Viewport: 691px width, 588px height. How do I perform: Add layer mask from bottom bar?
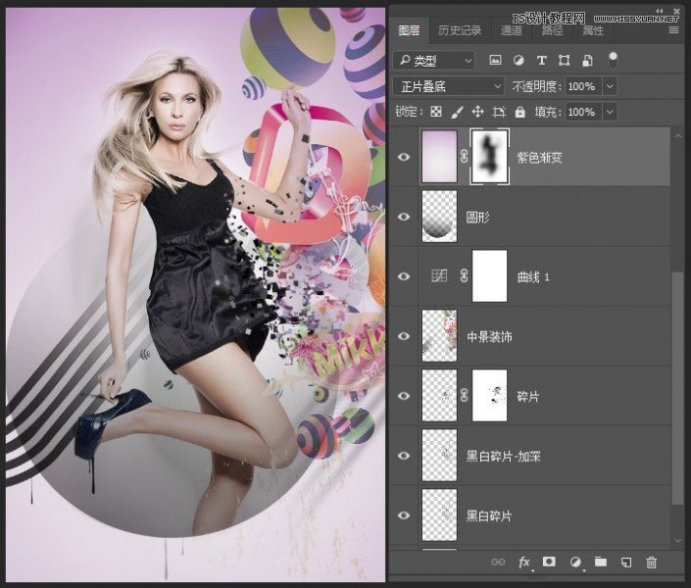tap(550, 563)
